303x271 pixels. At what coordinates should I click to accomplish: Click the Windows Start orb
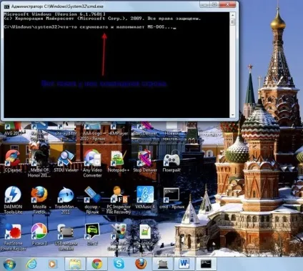[x=9, y=264]
